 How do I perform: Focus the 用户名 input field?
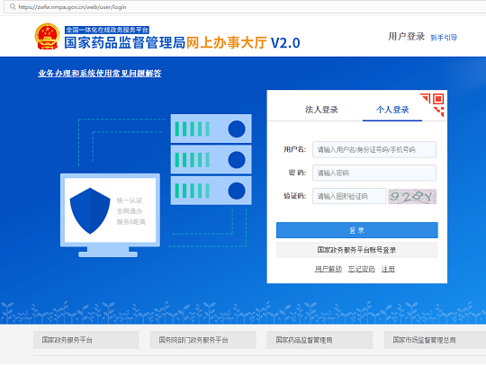coord(374,150)
